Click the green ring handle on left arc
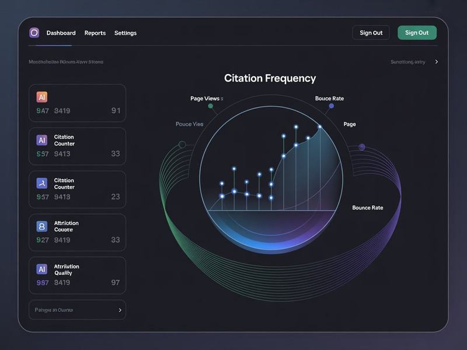Viewport: 467px width, 350px height. (x=182, y=145)
